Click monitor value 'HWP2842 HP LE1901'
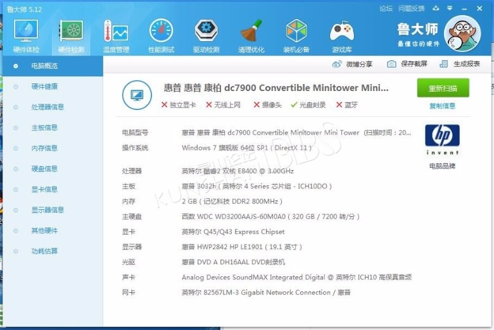Viewport: 494px width, 330px height. (230, 247)
